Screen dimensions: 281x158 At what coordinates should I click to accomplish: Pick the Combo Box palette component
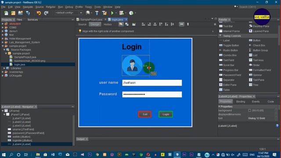point(228,55)
